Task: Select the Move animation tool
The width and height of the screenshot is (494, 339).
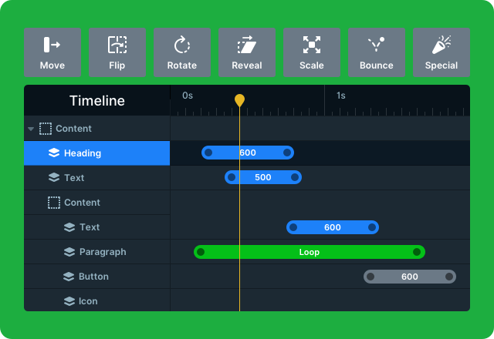Action: [52, 52]
